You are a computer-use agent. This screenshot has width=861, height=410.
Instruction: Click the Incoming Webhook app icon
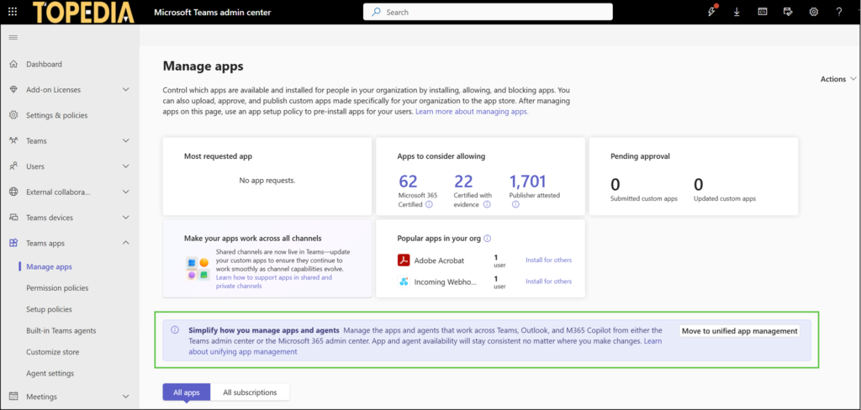[404, 281]
